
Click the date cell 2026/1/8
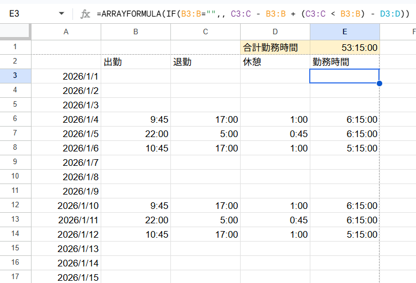click(66, 177)
